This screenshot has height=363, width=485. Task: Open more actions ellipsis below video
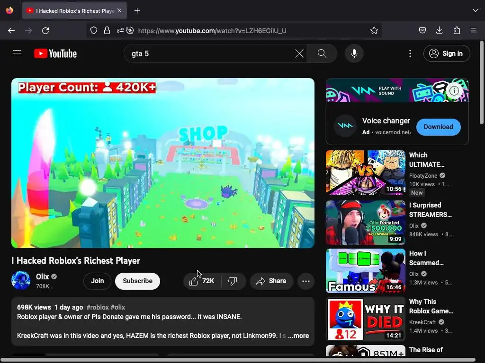306,281
